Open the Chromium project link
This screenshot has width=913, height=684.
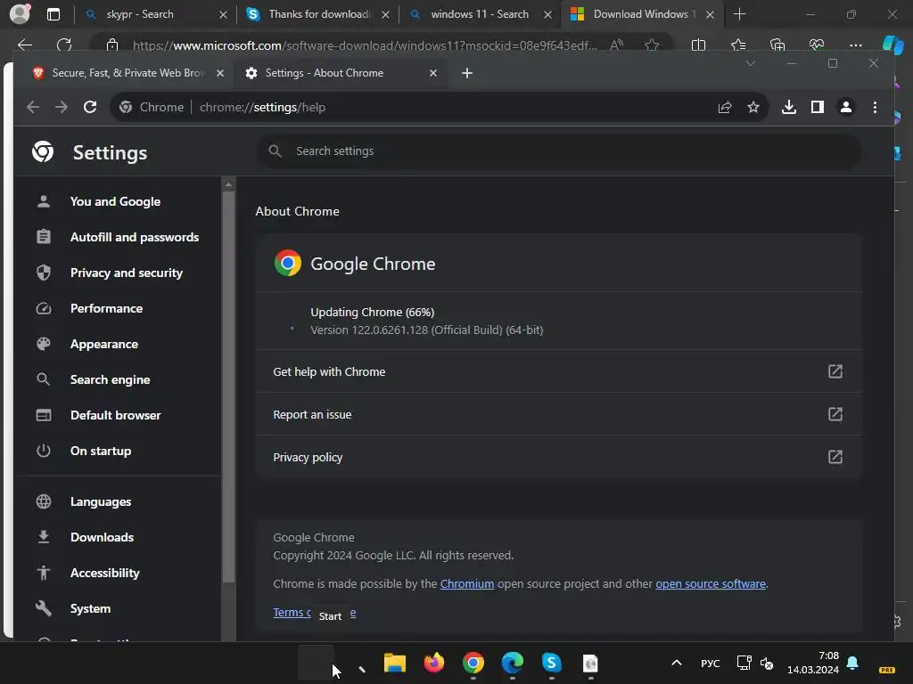(x=467, y=583)
